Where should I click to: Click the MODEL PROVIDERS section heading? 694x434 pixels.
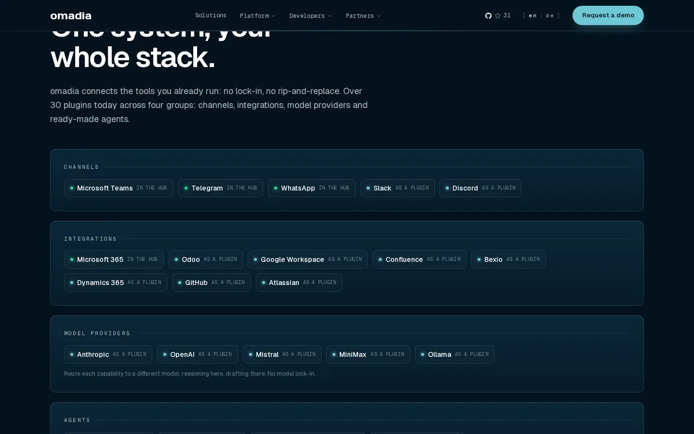click(x=97, y=333)
